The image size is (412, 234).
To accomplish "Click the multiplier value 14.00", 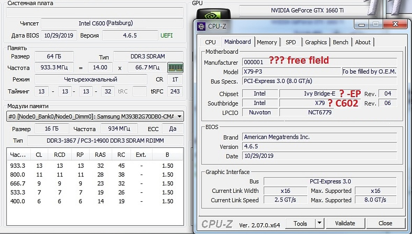I will [x=100, y=68].
